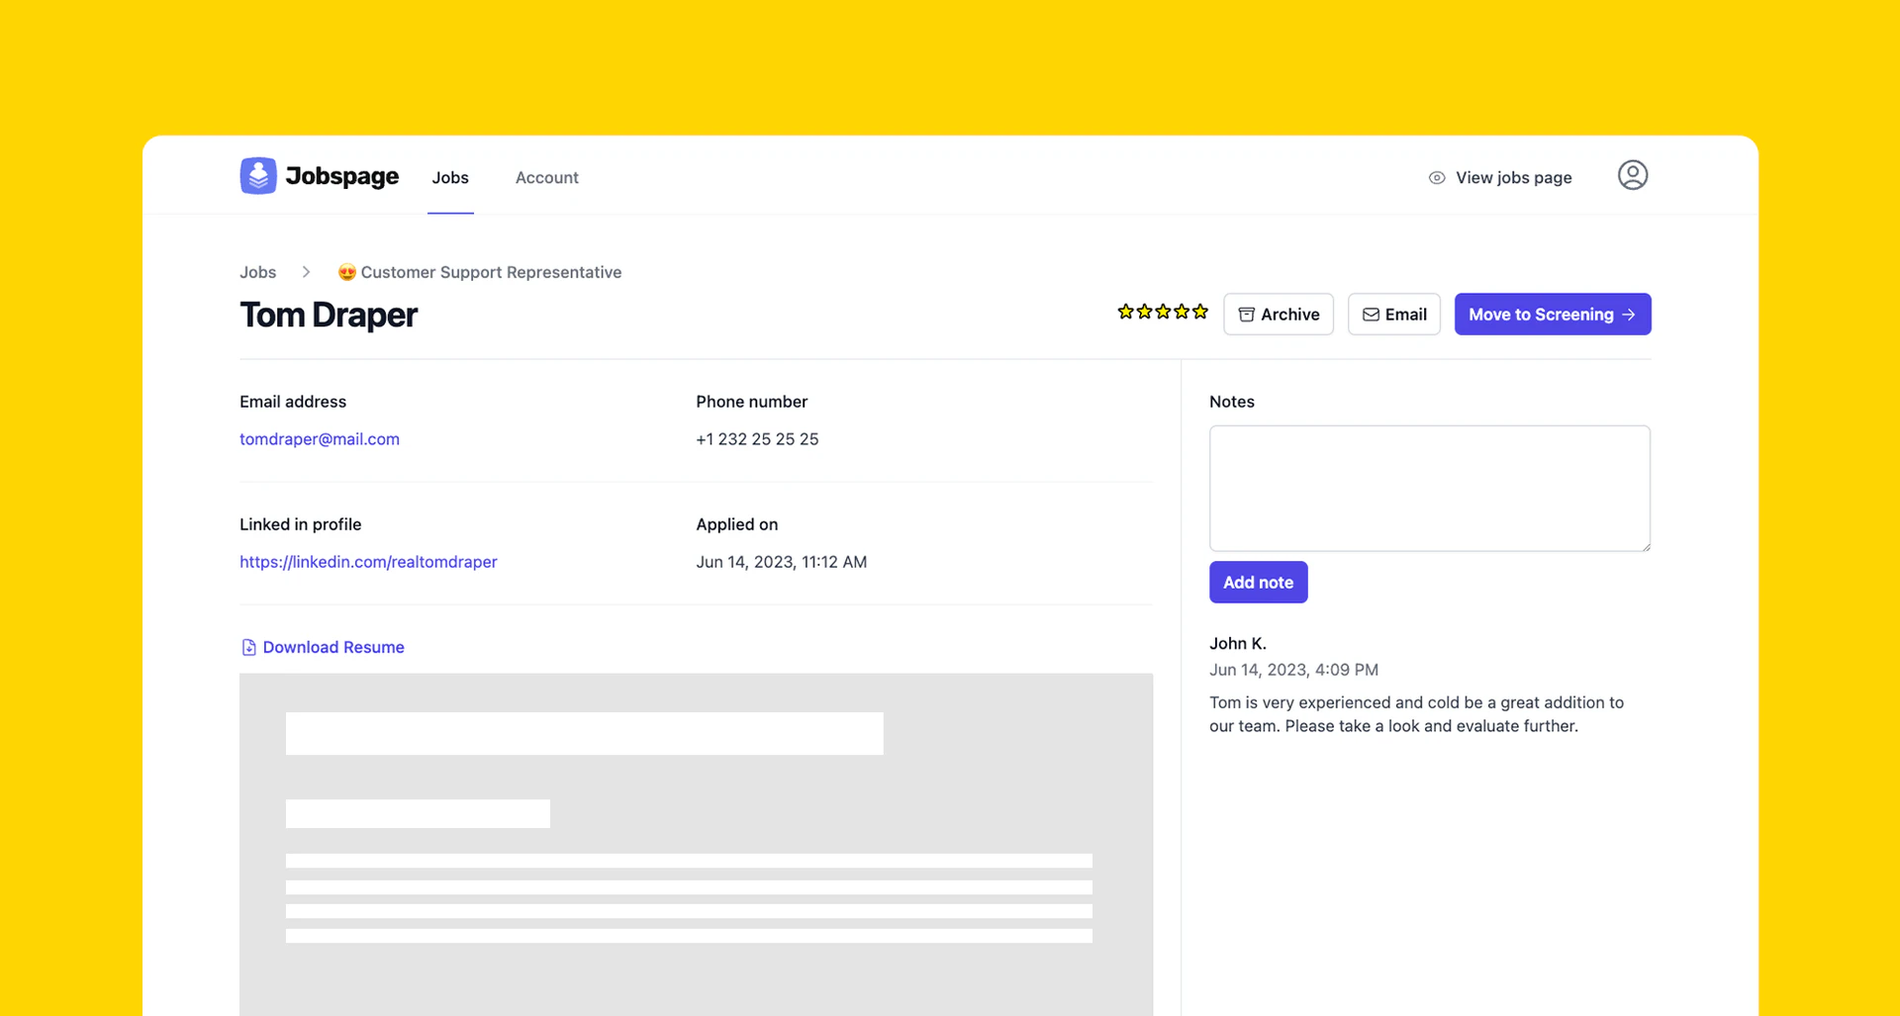Click the Customer Support Representative breadcrumb
Viewport: 1900px width, 1016px height.
(491, 271)
